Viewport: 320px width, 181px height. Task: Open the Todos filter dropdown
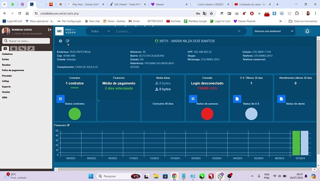pos(100,31)
